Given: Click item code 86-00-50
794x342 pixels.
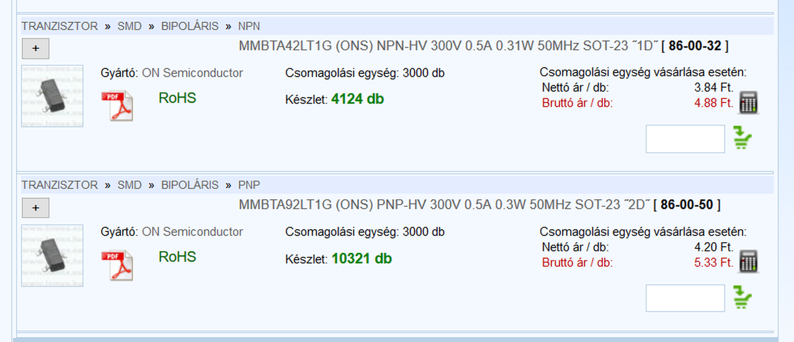Looking at the screenshot, I should click(x=687, y=205).
